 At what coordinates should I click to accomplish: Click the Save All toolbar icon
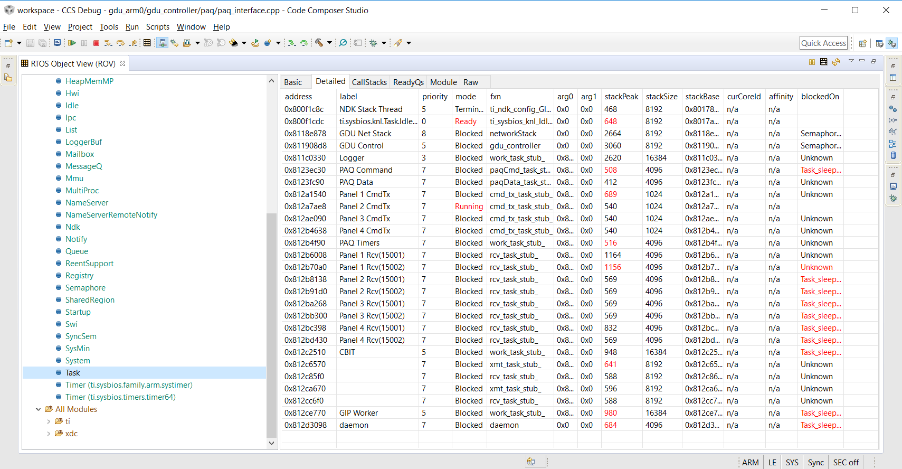point(42,43)
